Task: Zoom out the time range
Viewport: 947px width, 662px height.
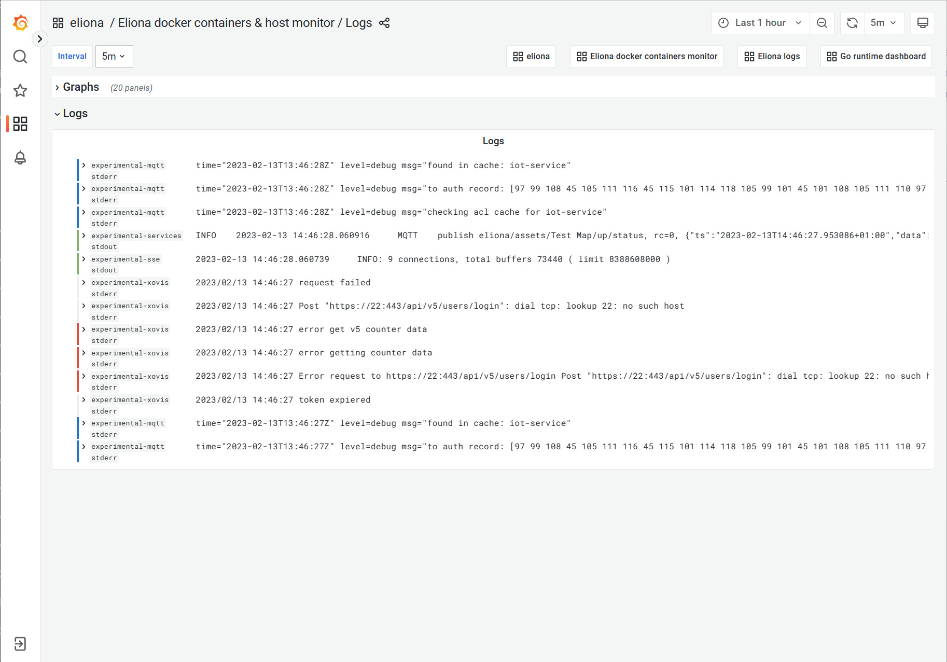Action: (822, 23)
